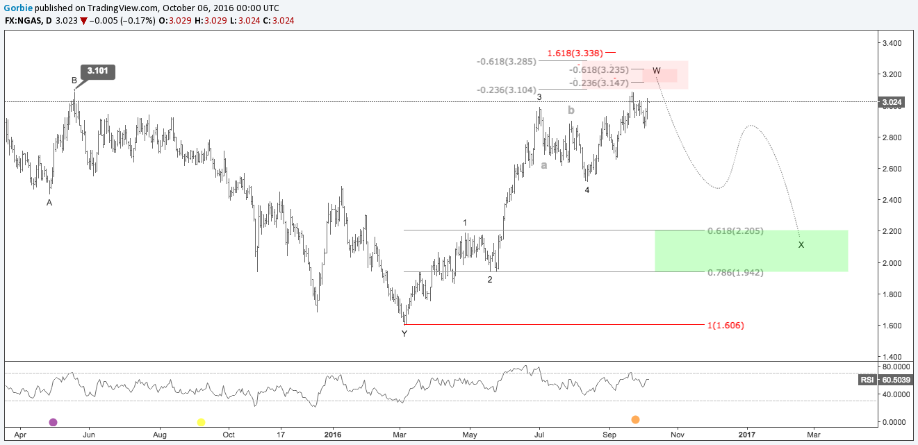918x445 pixels.
Task: Click the yellow event marker near September
Action: 201,422
